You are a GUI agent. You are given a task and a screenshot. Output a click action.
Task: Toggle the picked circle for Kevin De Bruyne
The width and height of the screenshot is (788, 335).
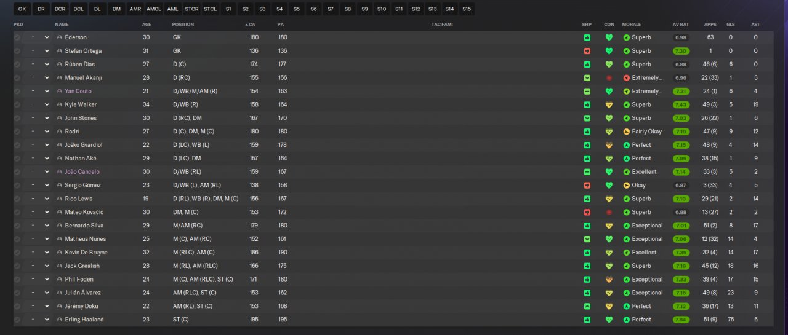pyautogui.click(x=17, y=253)
